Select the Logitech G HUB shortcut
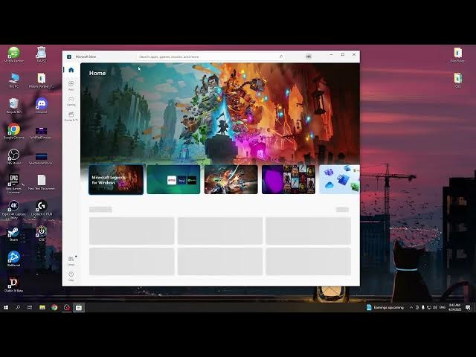476x357 pixels. pyautogui.click(x=42, y=208)
